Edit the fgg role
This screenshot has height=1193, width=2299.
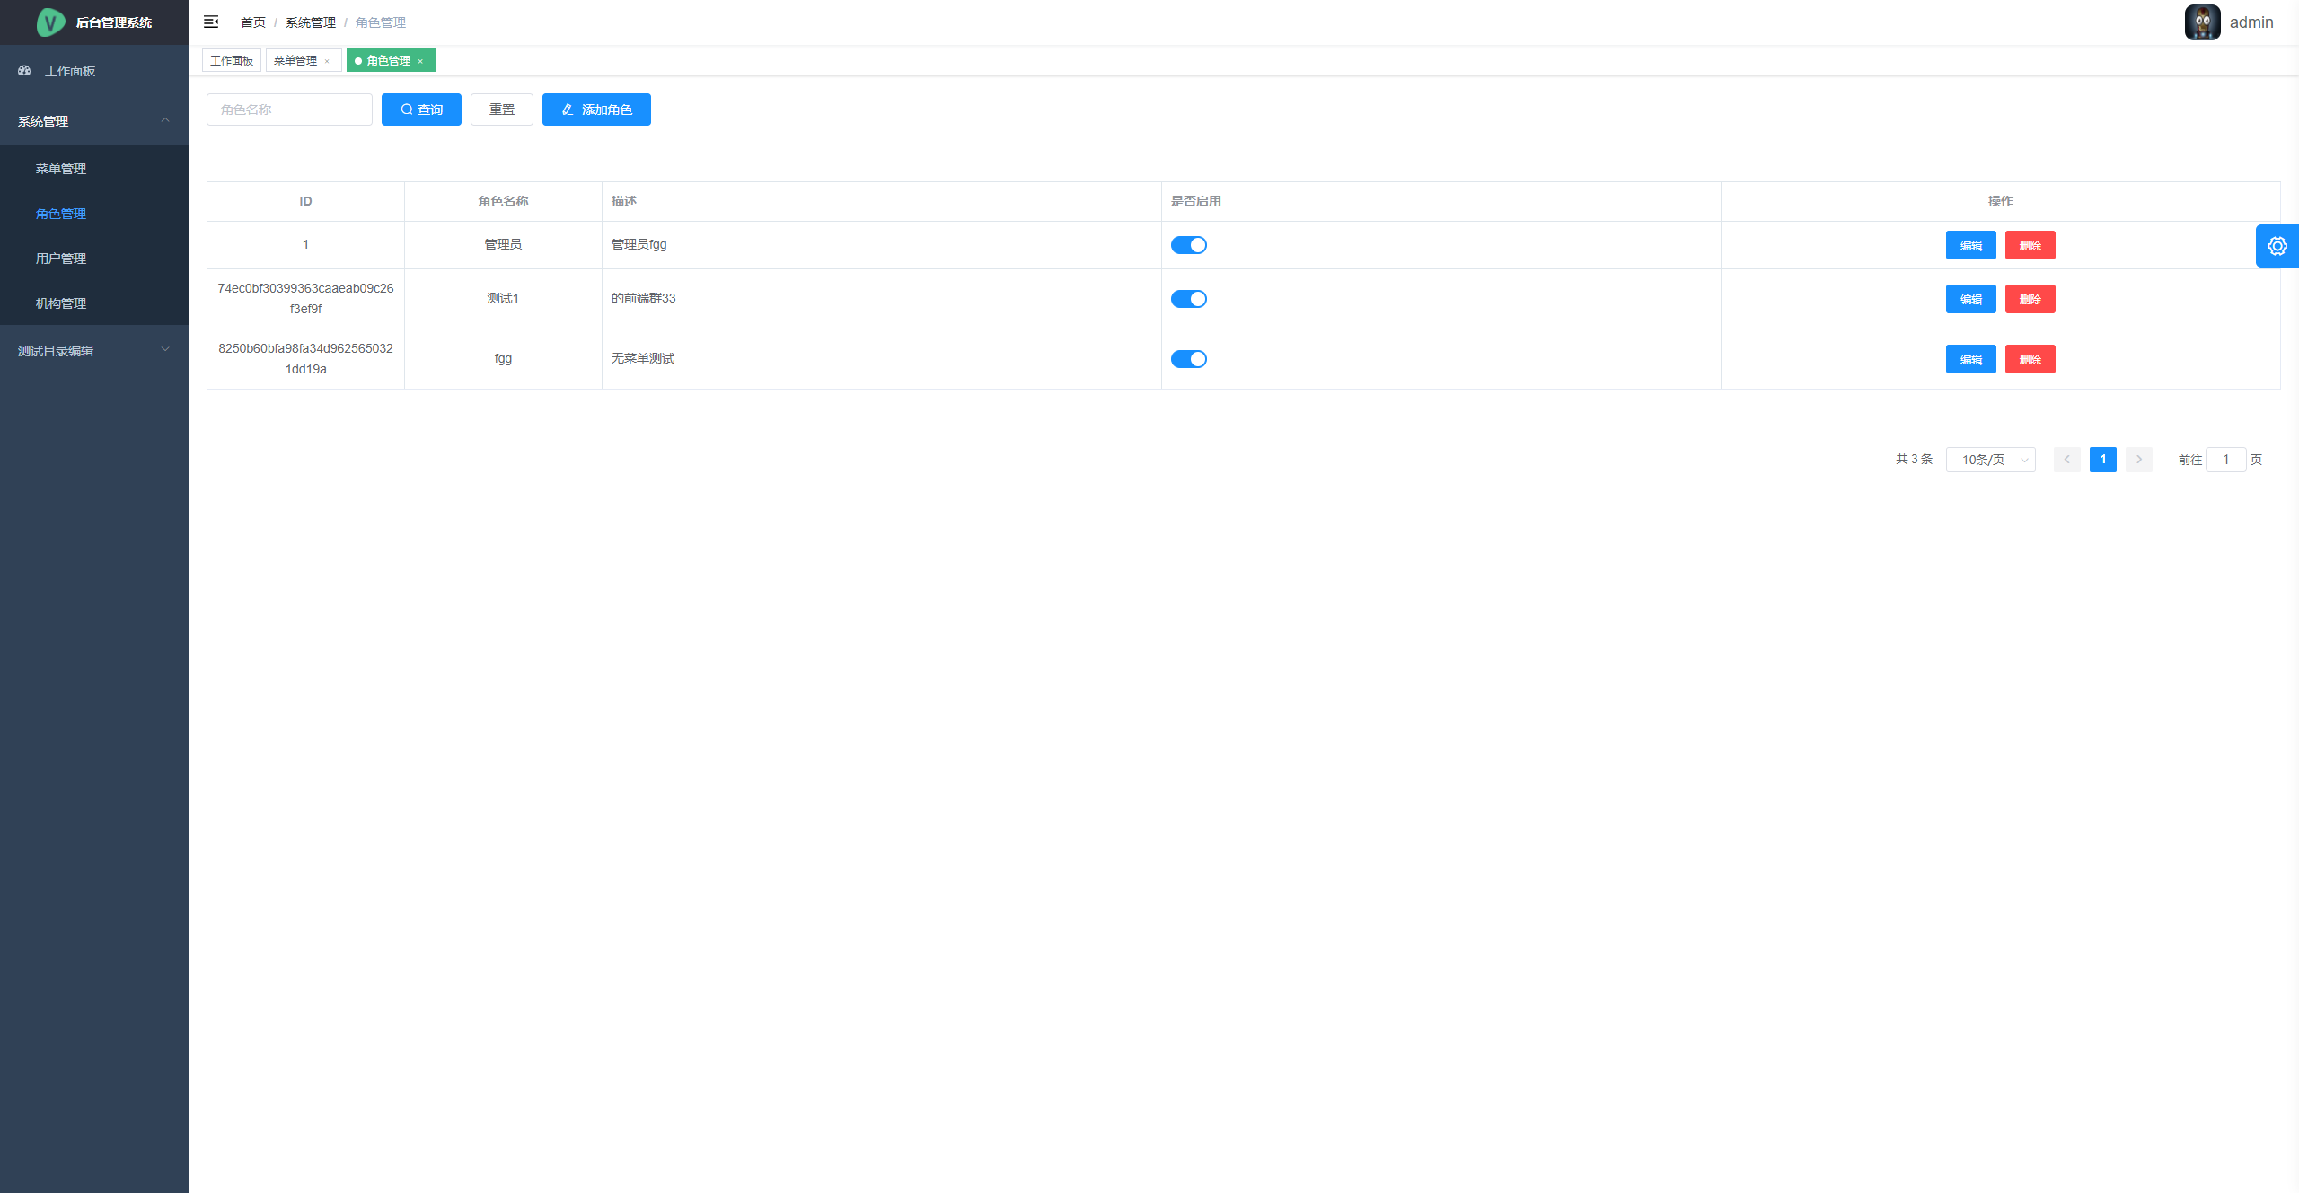pyautogui.click(x=1970, y=359)
